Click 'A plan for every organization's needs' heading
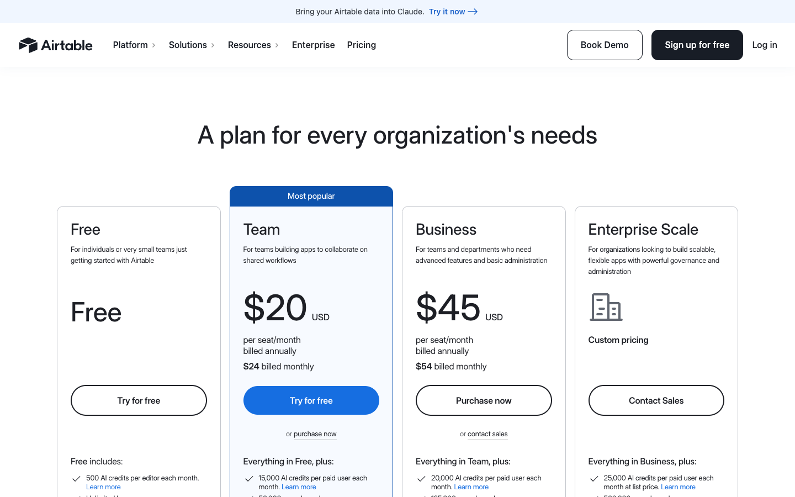Image resolution: width=795 pixels, height=497 pixels. (x=397, y=135)
